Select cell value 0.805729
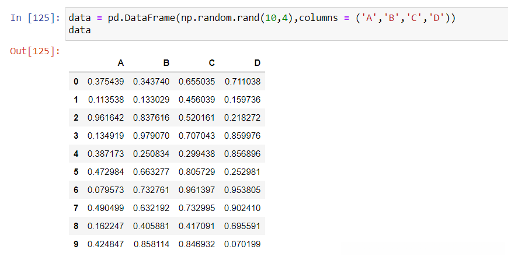Viewport: 508px width, 260px height. [197, 172]
